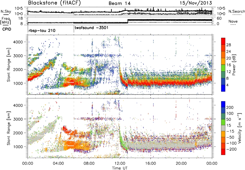Click the 'twofsound -3501' CPID entry
Screen dimensions: 245x170
[x=91, y=28]
